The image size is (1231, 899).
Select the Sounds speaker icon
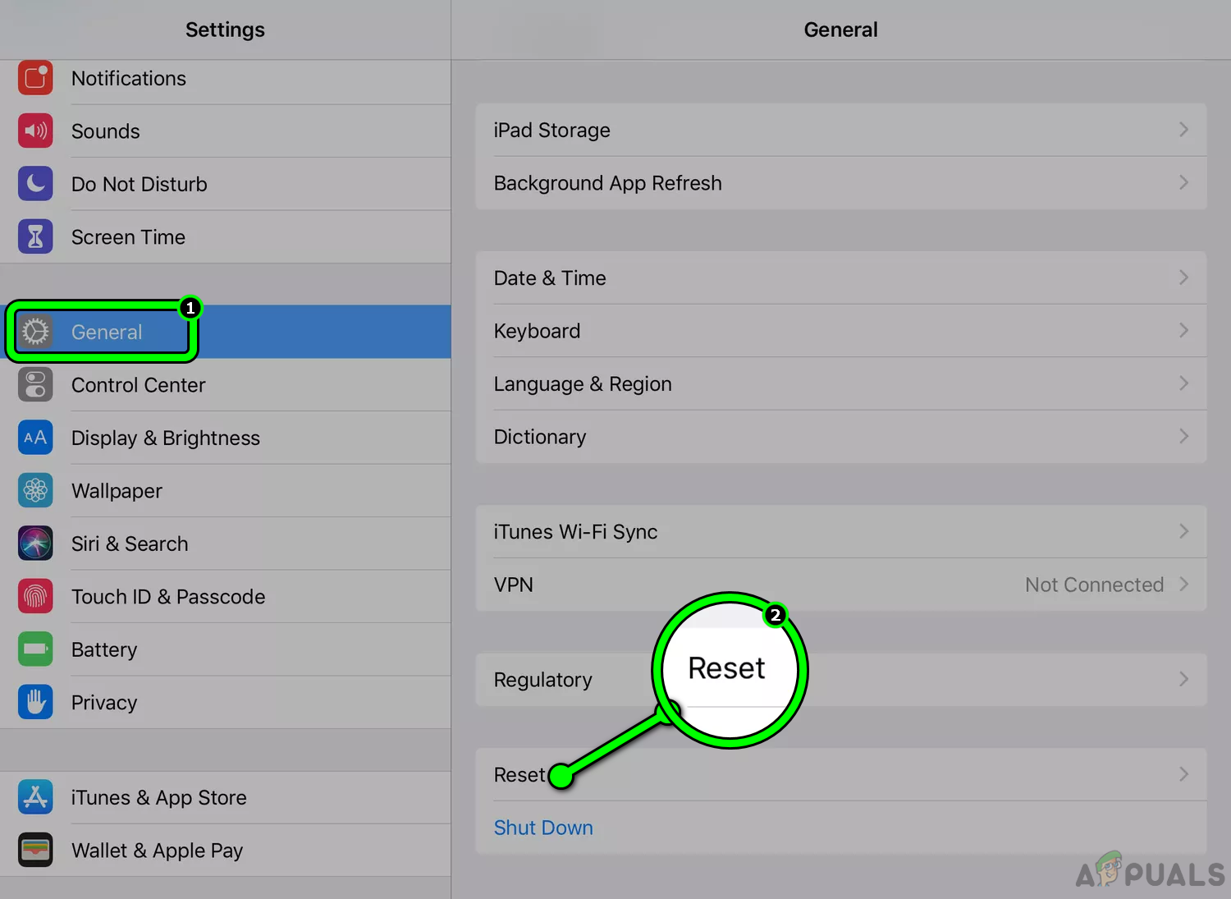pos(35,131)
